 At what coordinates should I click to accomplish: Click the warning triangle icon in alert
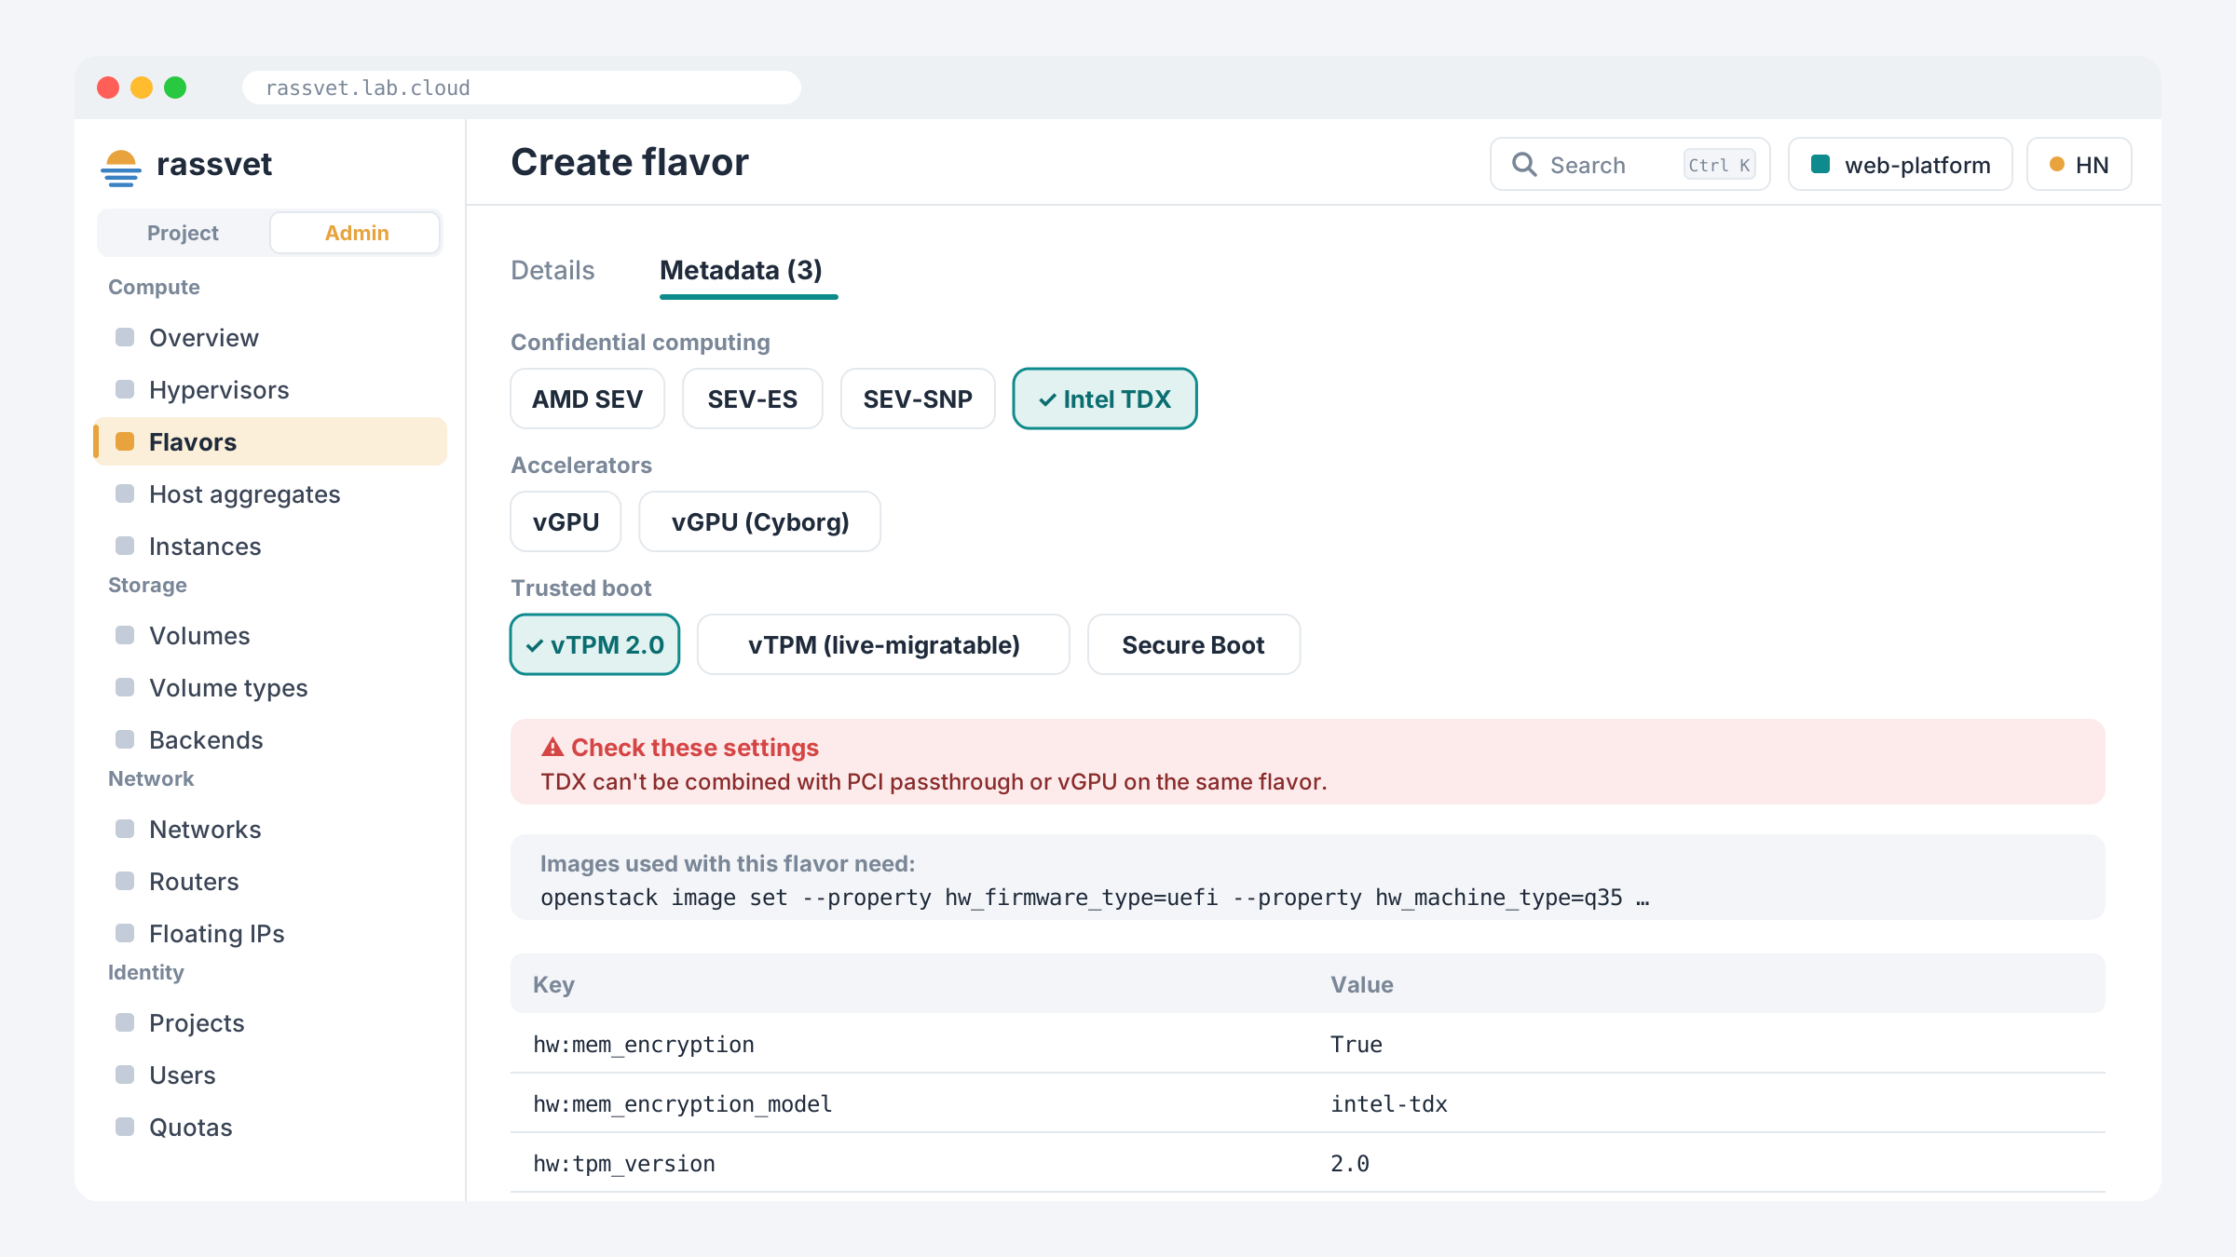click(x=552, y=747)
